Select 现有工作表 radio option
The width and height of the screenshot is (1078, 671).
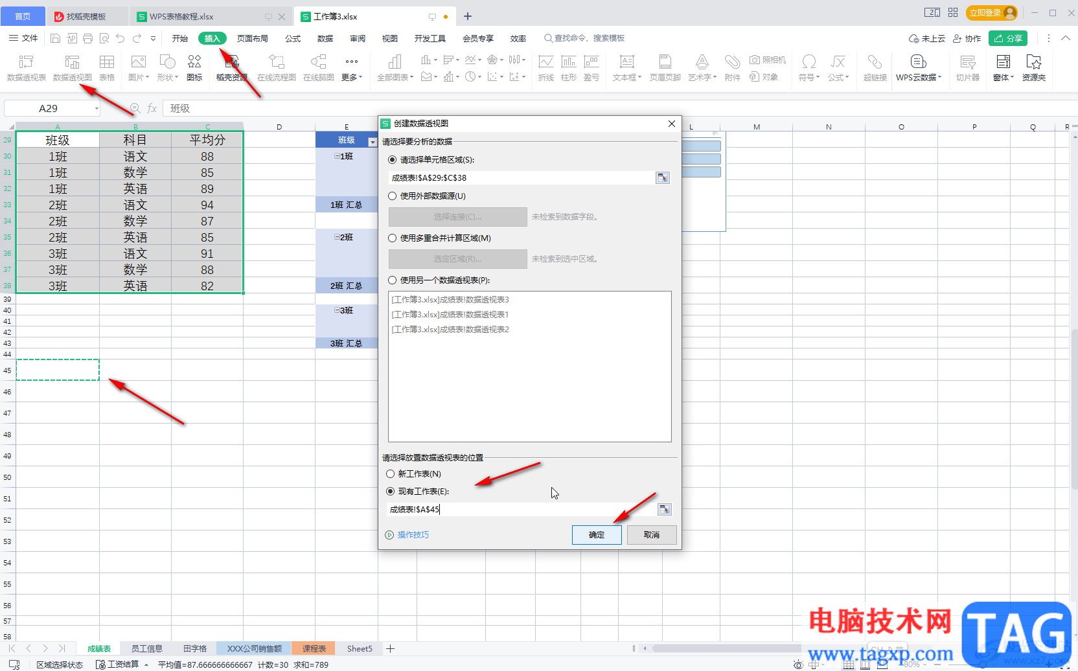click(390, 491)
